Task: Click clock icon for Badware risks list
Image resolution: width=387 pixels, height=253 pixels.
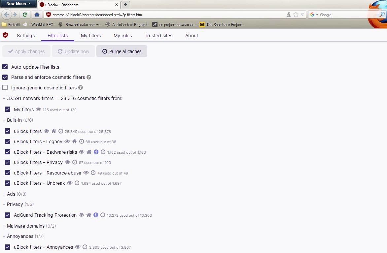Action: coord(103,152)
